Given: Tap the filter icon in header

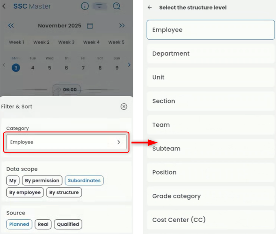Looking at the screenshot, I should click(99, 6).
